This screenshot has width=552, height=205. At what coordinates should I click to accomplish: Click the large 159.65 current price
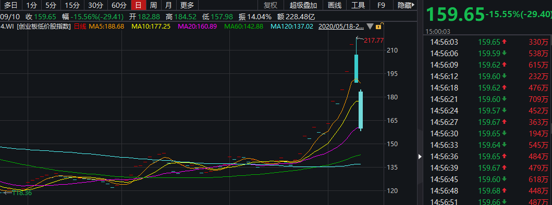(455, 15)
